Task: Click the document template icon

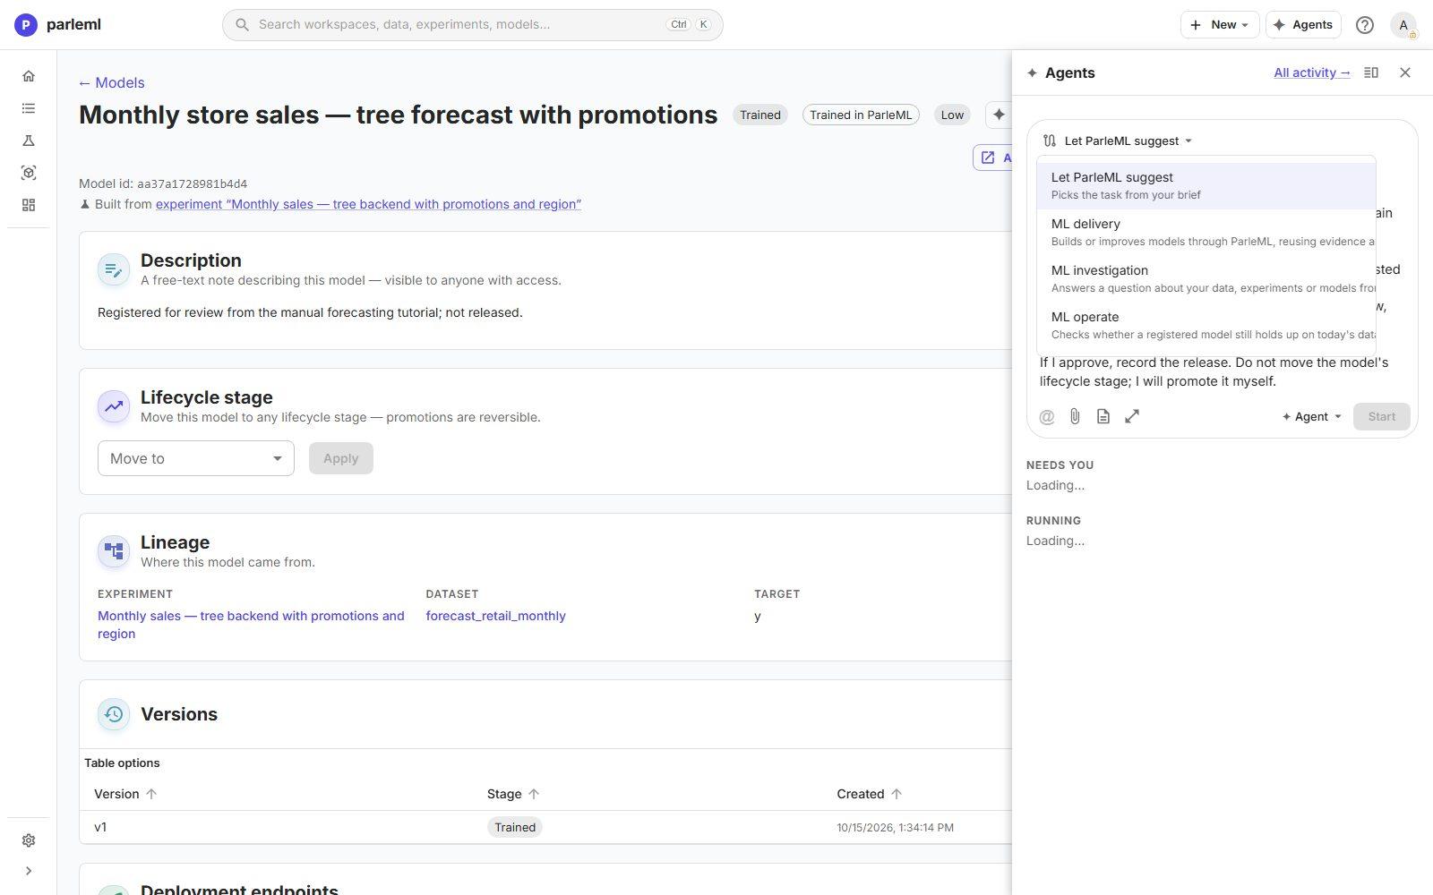Action: [x=1103, y=416]
